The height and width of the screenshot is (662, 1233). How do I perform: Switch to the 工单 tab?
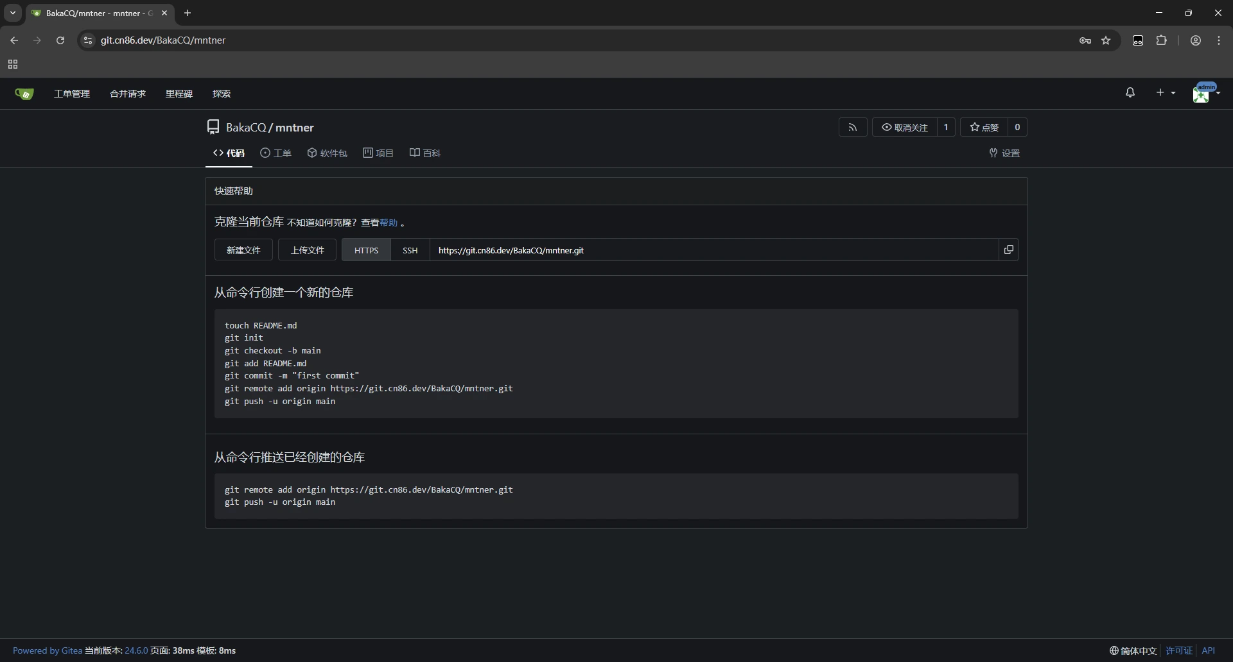(x=275, y=153)
